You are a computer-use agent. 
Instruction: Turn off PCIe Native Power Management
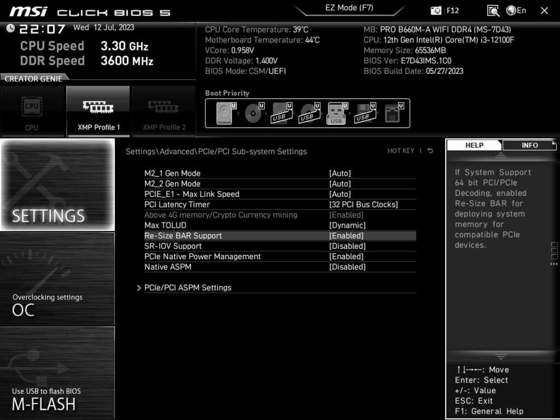pos(347,256)
